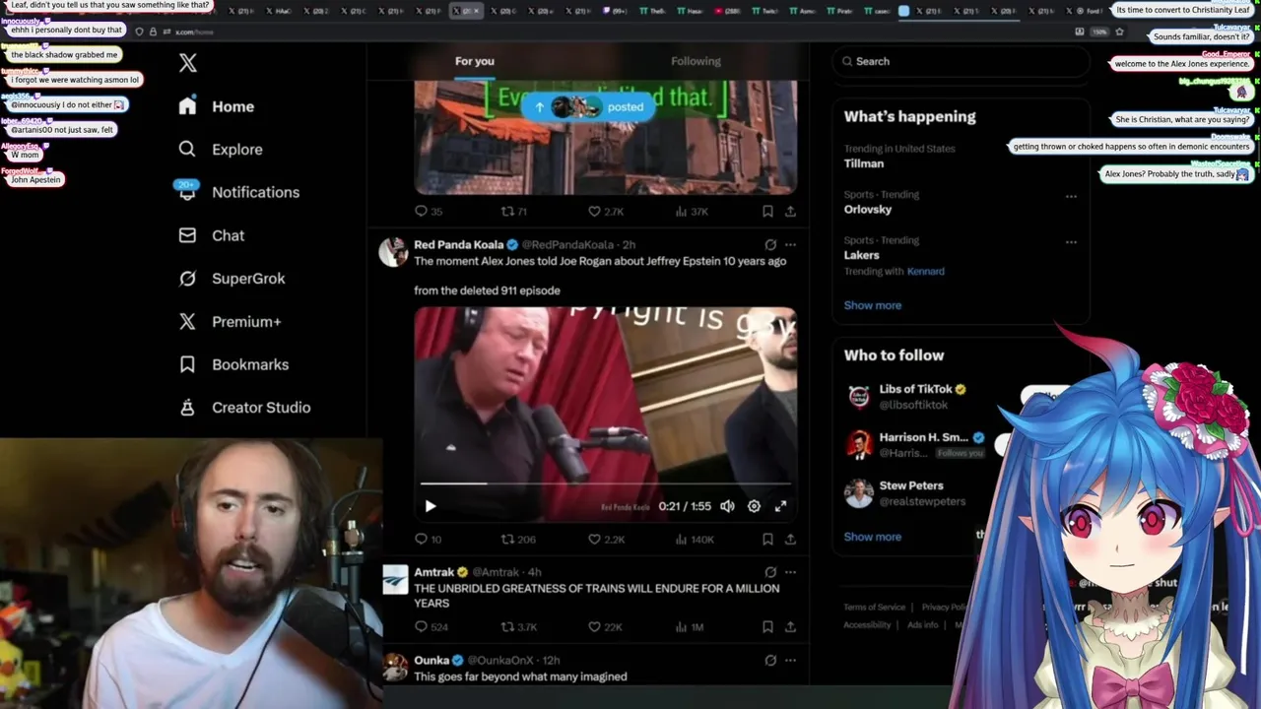The height and width of the screenshot is (709, 1261).
Task: Open more options for Lakers trend
Action: pyautogui.click(x=1071, y=242)
